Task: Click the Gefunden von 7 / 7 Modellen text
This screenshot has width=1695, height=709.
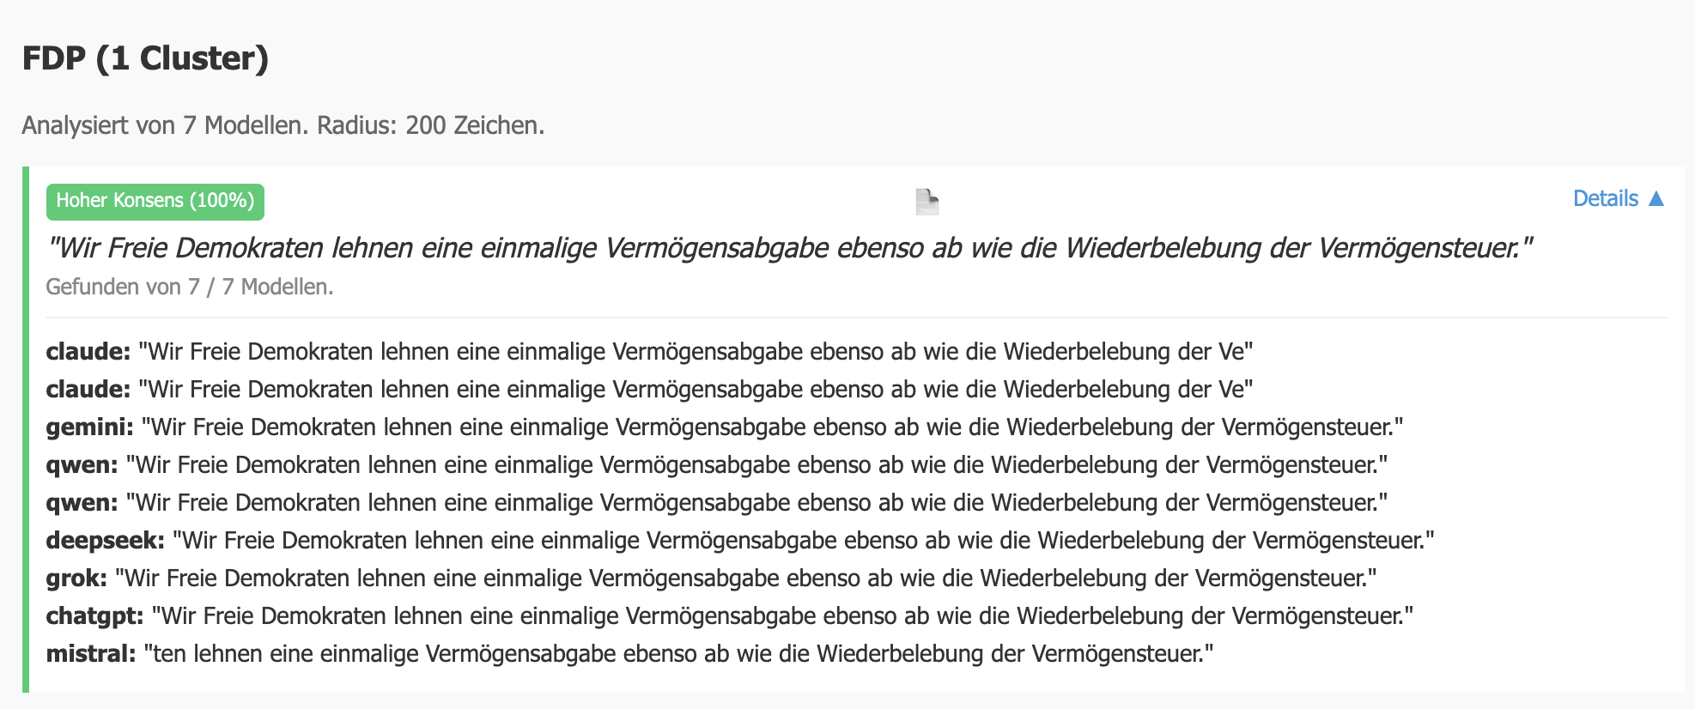Action: (x=189, y=287)
